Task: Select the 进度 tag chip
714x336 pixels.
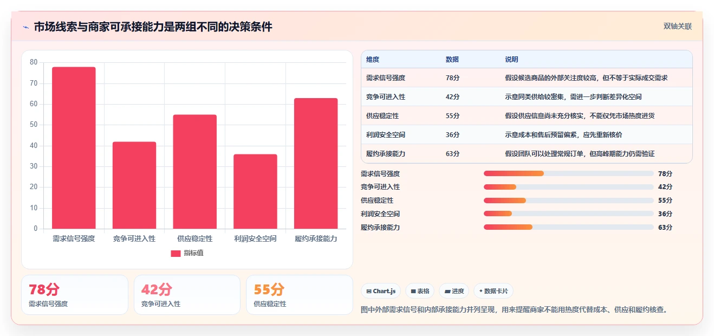Action: (x=454, y=291)
